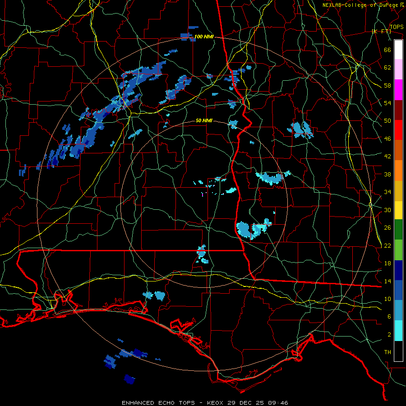
Task: Click the 66 value on the legend
Action: [388, 50]
